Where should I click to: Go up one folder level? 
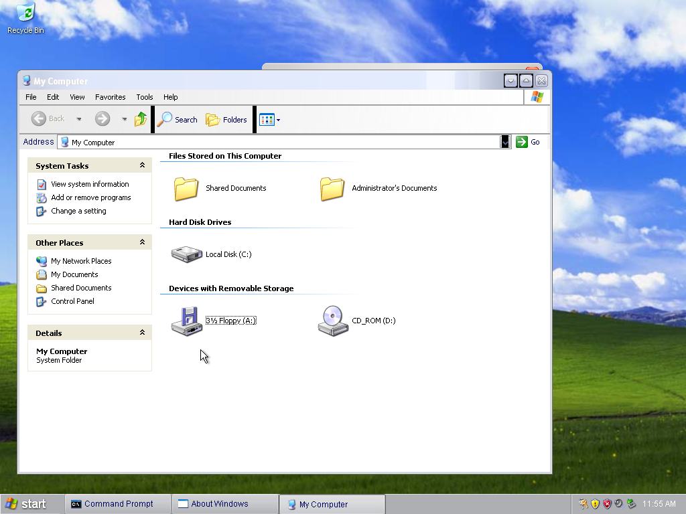coord(141,119)
